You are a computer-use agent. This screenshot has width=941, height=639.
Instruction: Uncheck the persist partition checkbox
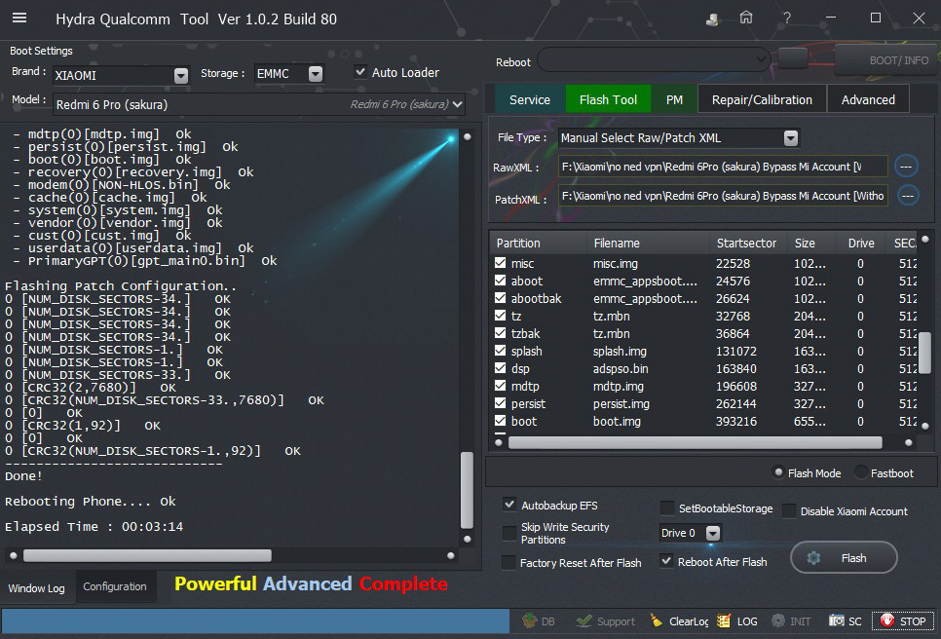point(500,403)
